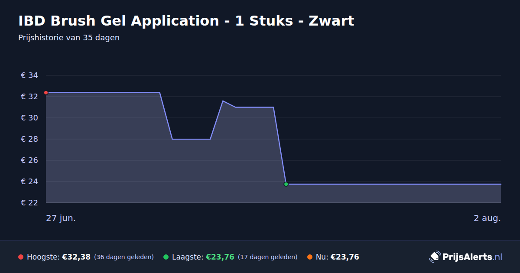Click the '€ 26' axis label
Viewport: 520px width, 273px height.
(29, 160)
